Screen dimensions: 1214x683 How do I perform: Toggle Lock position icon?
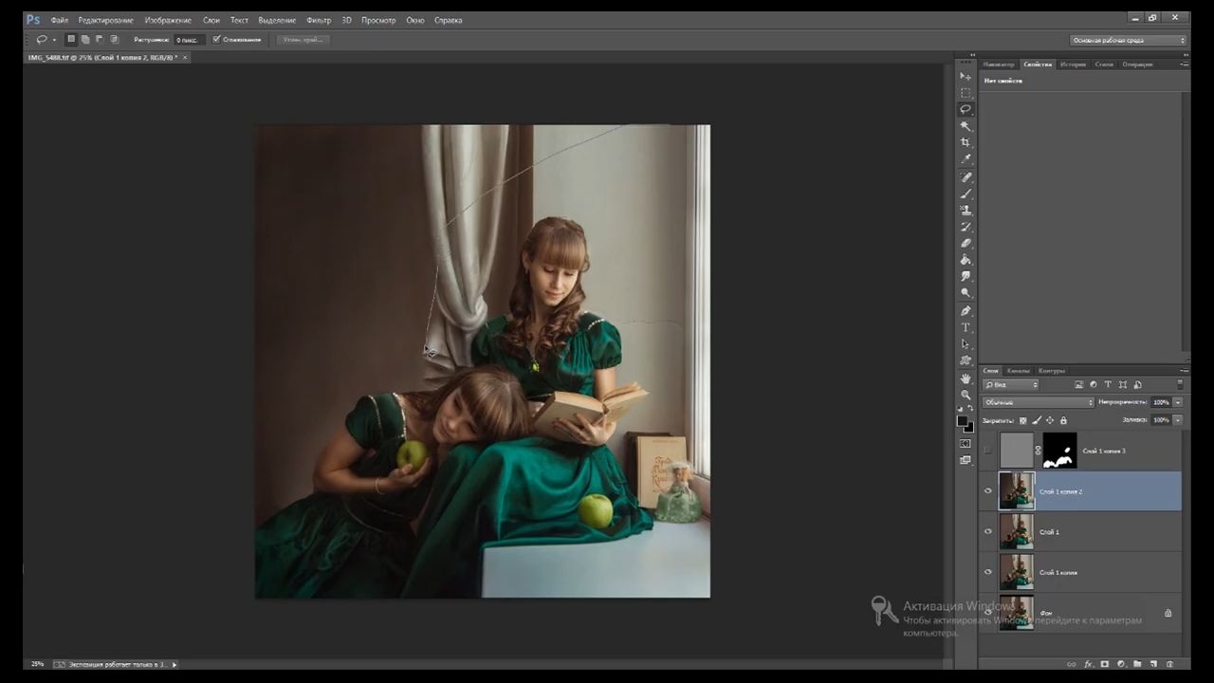tap(1050, 420)
